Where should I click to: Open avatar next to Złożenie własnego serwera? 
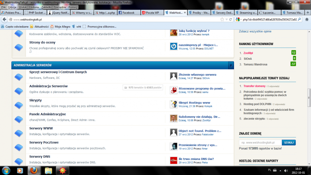[174, 76]
